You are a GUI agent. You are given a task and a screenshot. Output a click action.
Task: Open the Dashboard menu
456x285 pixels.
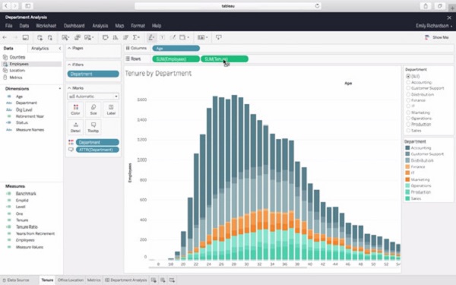(74, 26)
